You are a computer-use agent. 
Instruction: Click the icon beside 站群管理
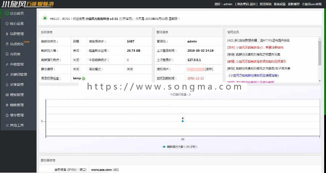[7, 34]
